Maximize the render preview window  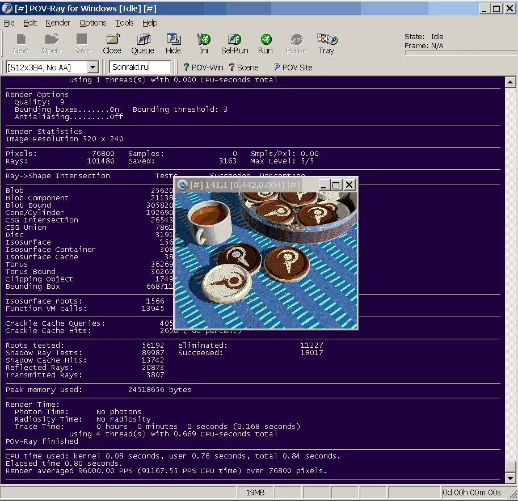click(x=336, y=185)
